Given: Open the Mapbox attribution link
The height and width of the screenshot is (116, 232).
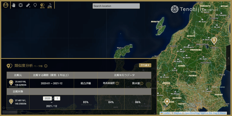Looking at the screenshot, I should pyautogui.click(x=177, y=113).
